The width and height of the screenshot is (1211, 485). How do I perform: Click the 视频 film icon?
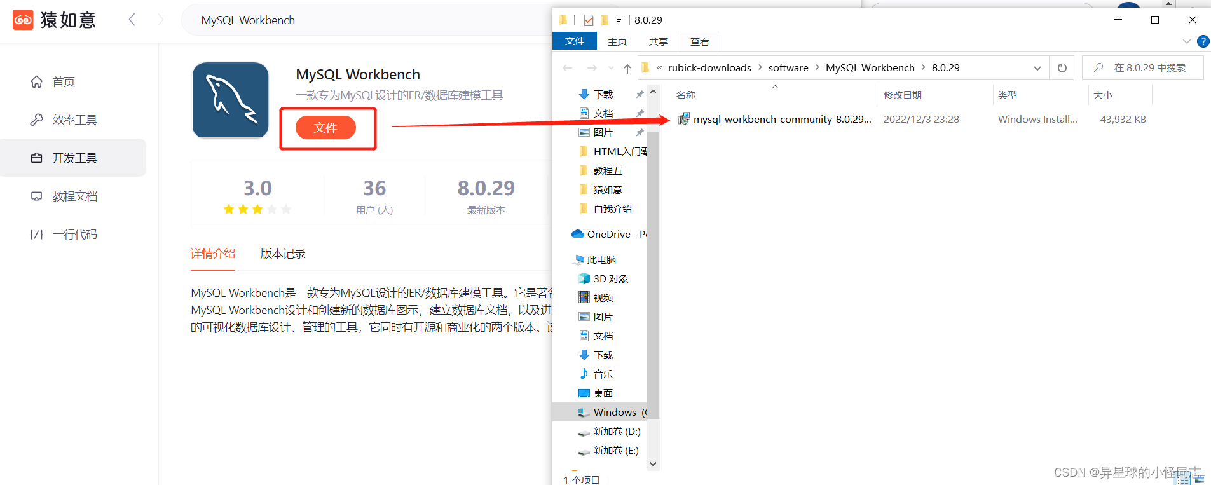tap(584, 297)
